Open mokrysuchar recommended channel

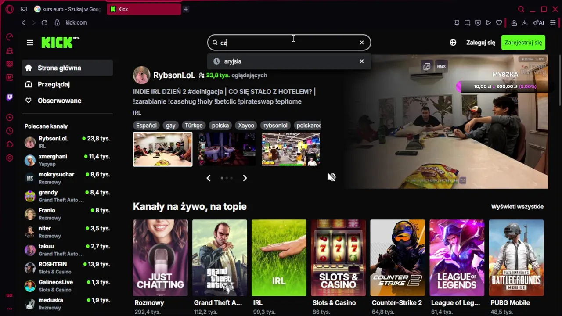[67, 178]
